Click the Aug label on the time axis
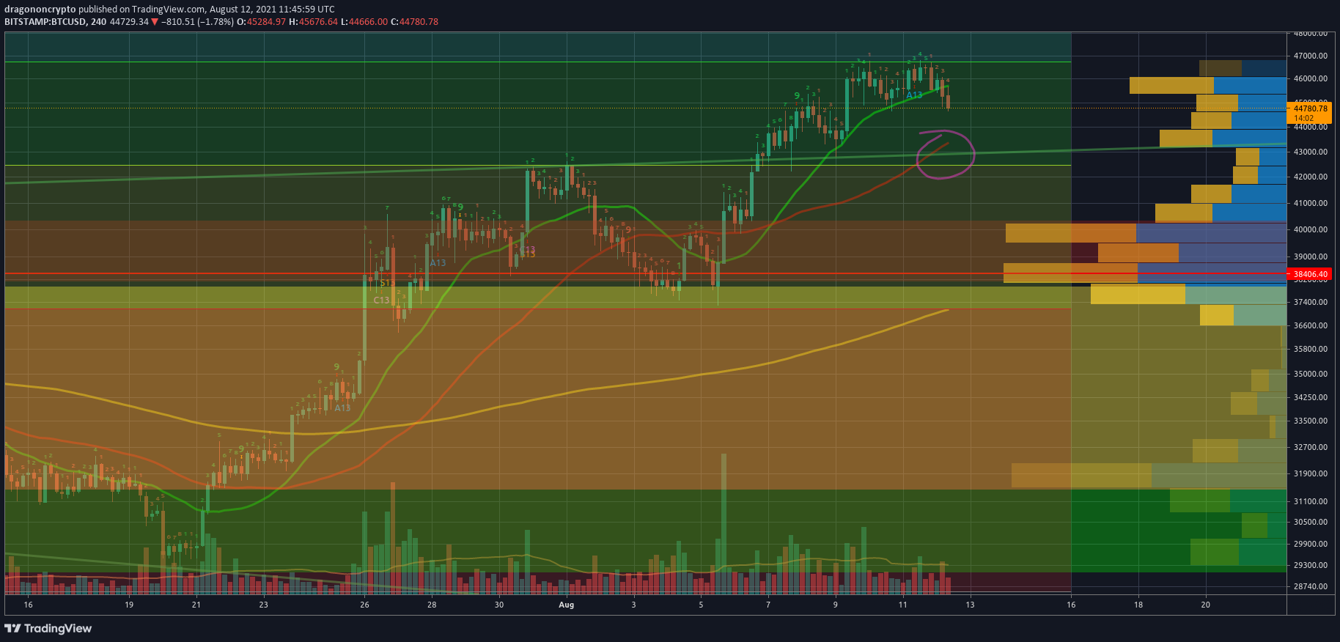 [566, 605]
